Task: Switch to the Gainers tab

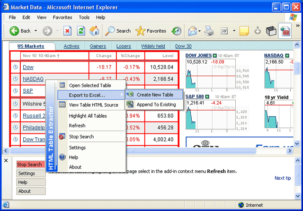Action: 98,46
